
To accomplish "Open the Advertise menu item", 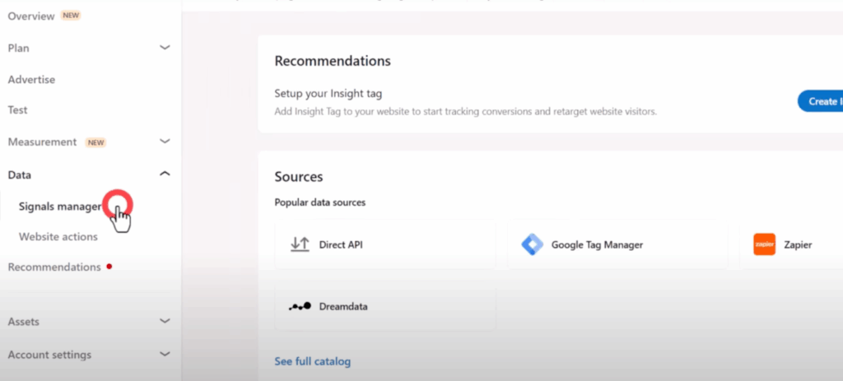I will pyautogui.click(x=31, y=80).
